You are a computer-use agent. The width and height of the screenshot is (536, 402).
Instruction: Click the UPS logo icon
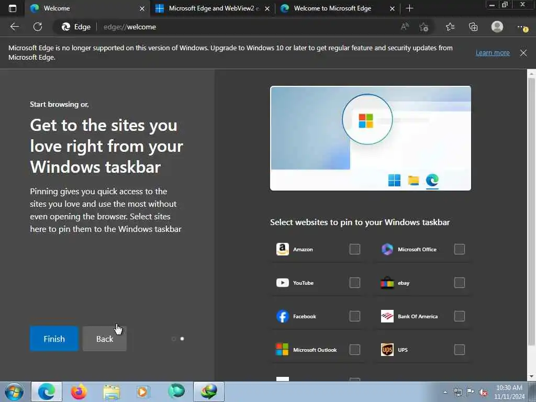pos(387,350)
